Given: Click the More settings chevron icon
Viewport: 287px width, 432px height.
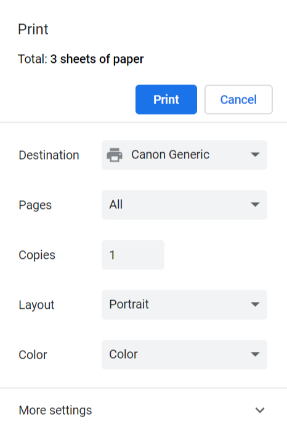Looking at the screenshot, I should pos(260,410).
